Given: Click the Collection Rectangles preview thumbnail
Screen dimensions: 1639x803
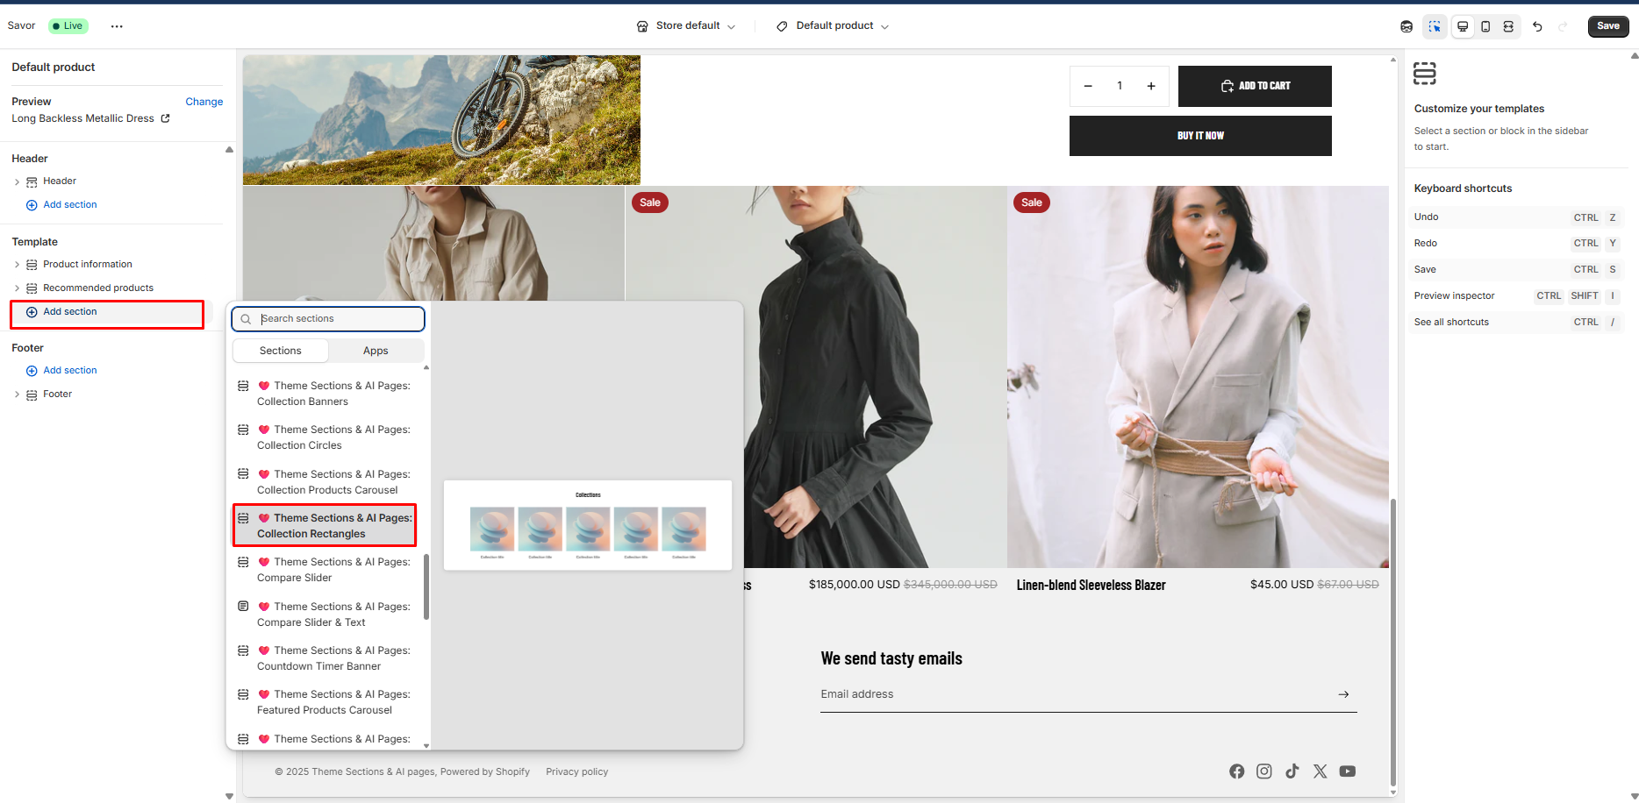Looking at the screenshot, I should [x=588, y=525].
